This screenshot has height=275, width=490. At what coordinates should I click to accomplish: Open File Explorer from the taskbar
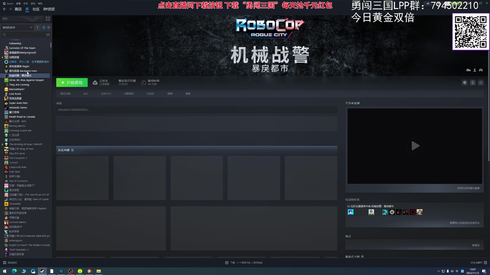point(99,271)
